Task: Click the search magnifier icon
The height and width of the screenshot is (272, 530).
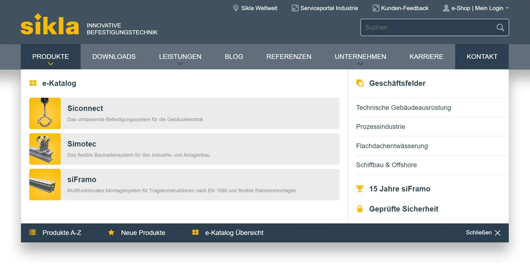Action: 500,27
